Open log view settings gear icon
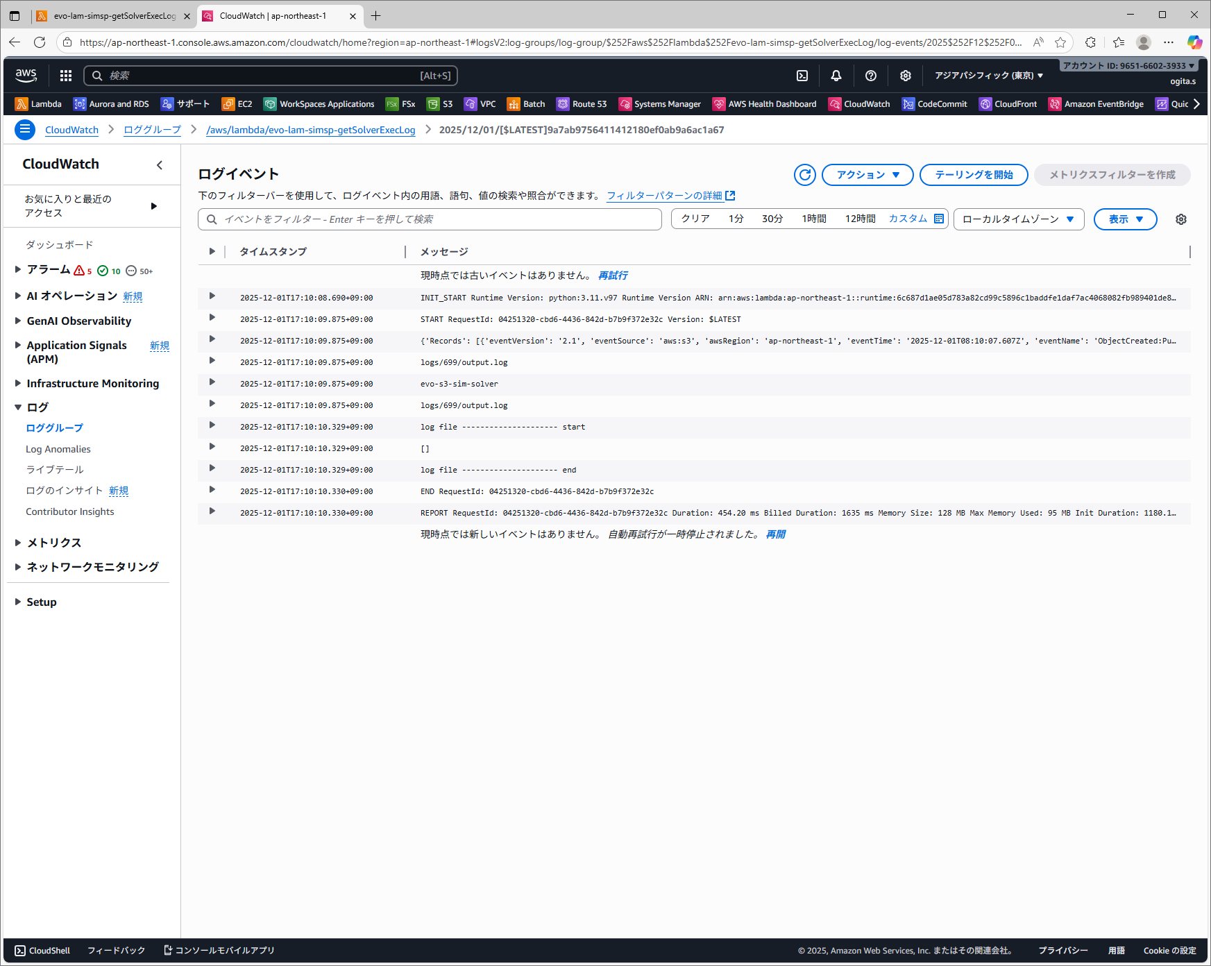Screen dimensions: 1211x966 click(1180, 219)
